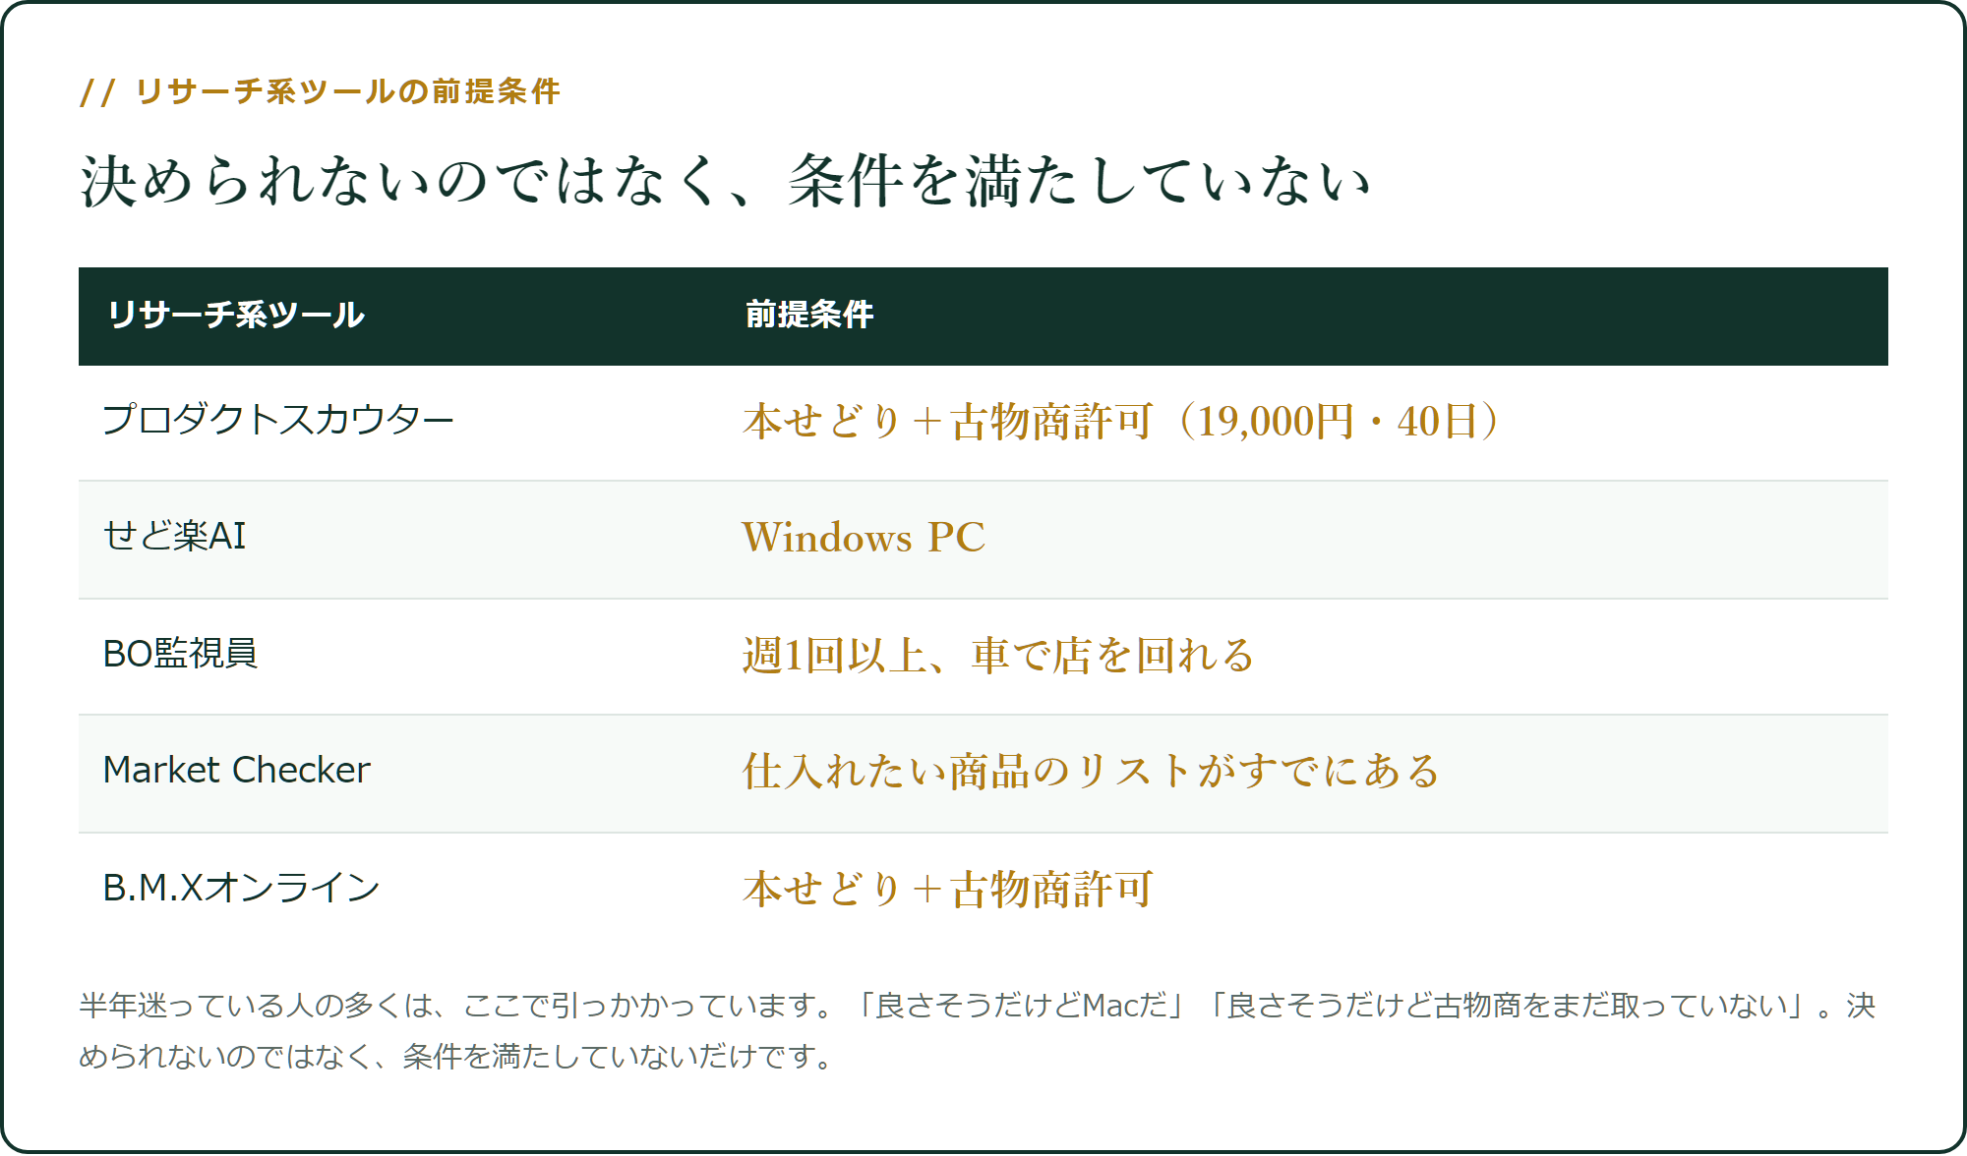
Task: Click the heading 決められないのではなく、条件を満たしていない
Action: click(726, 182)
